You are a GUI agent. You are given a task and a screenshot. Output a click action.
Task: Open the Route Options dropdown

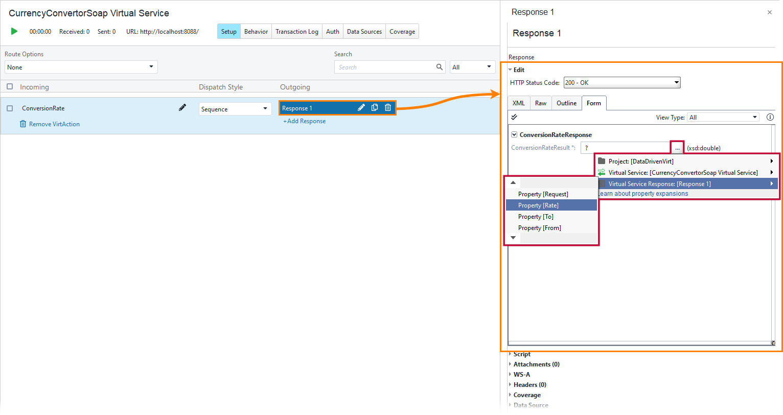click(151, 66)
